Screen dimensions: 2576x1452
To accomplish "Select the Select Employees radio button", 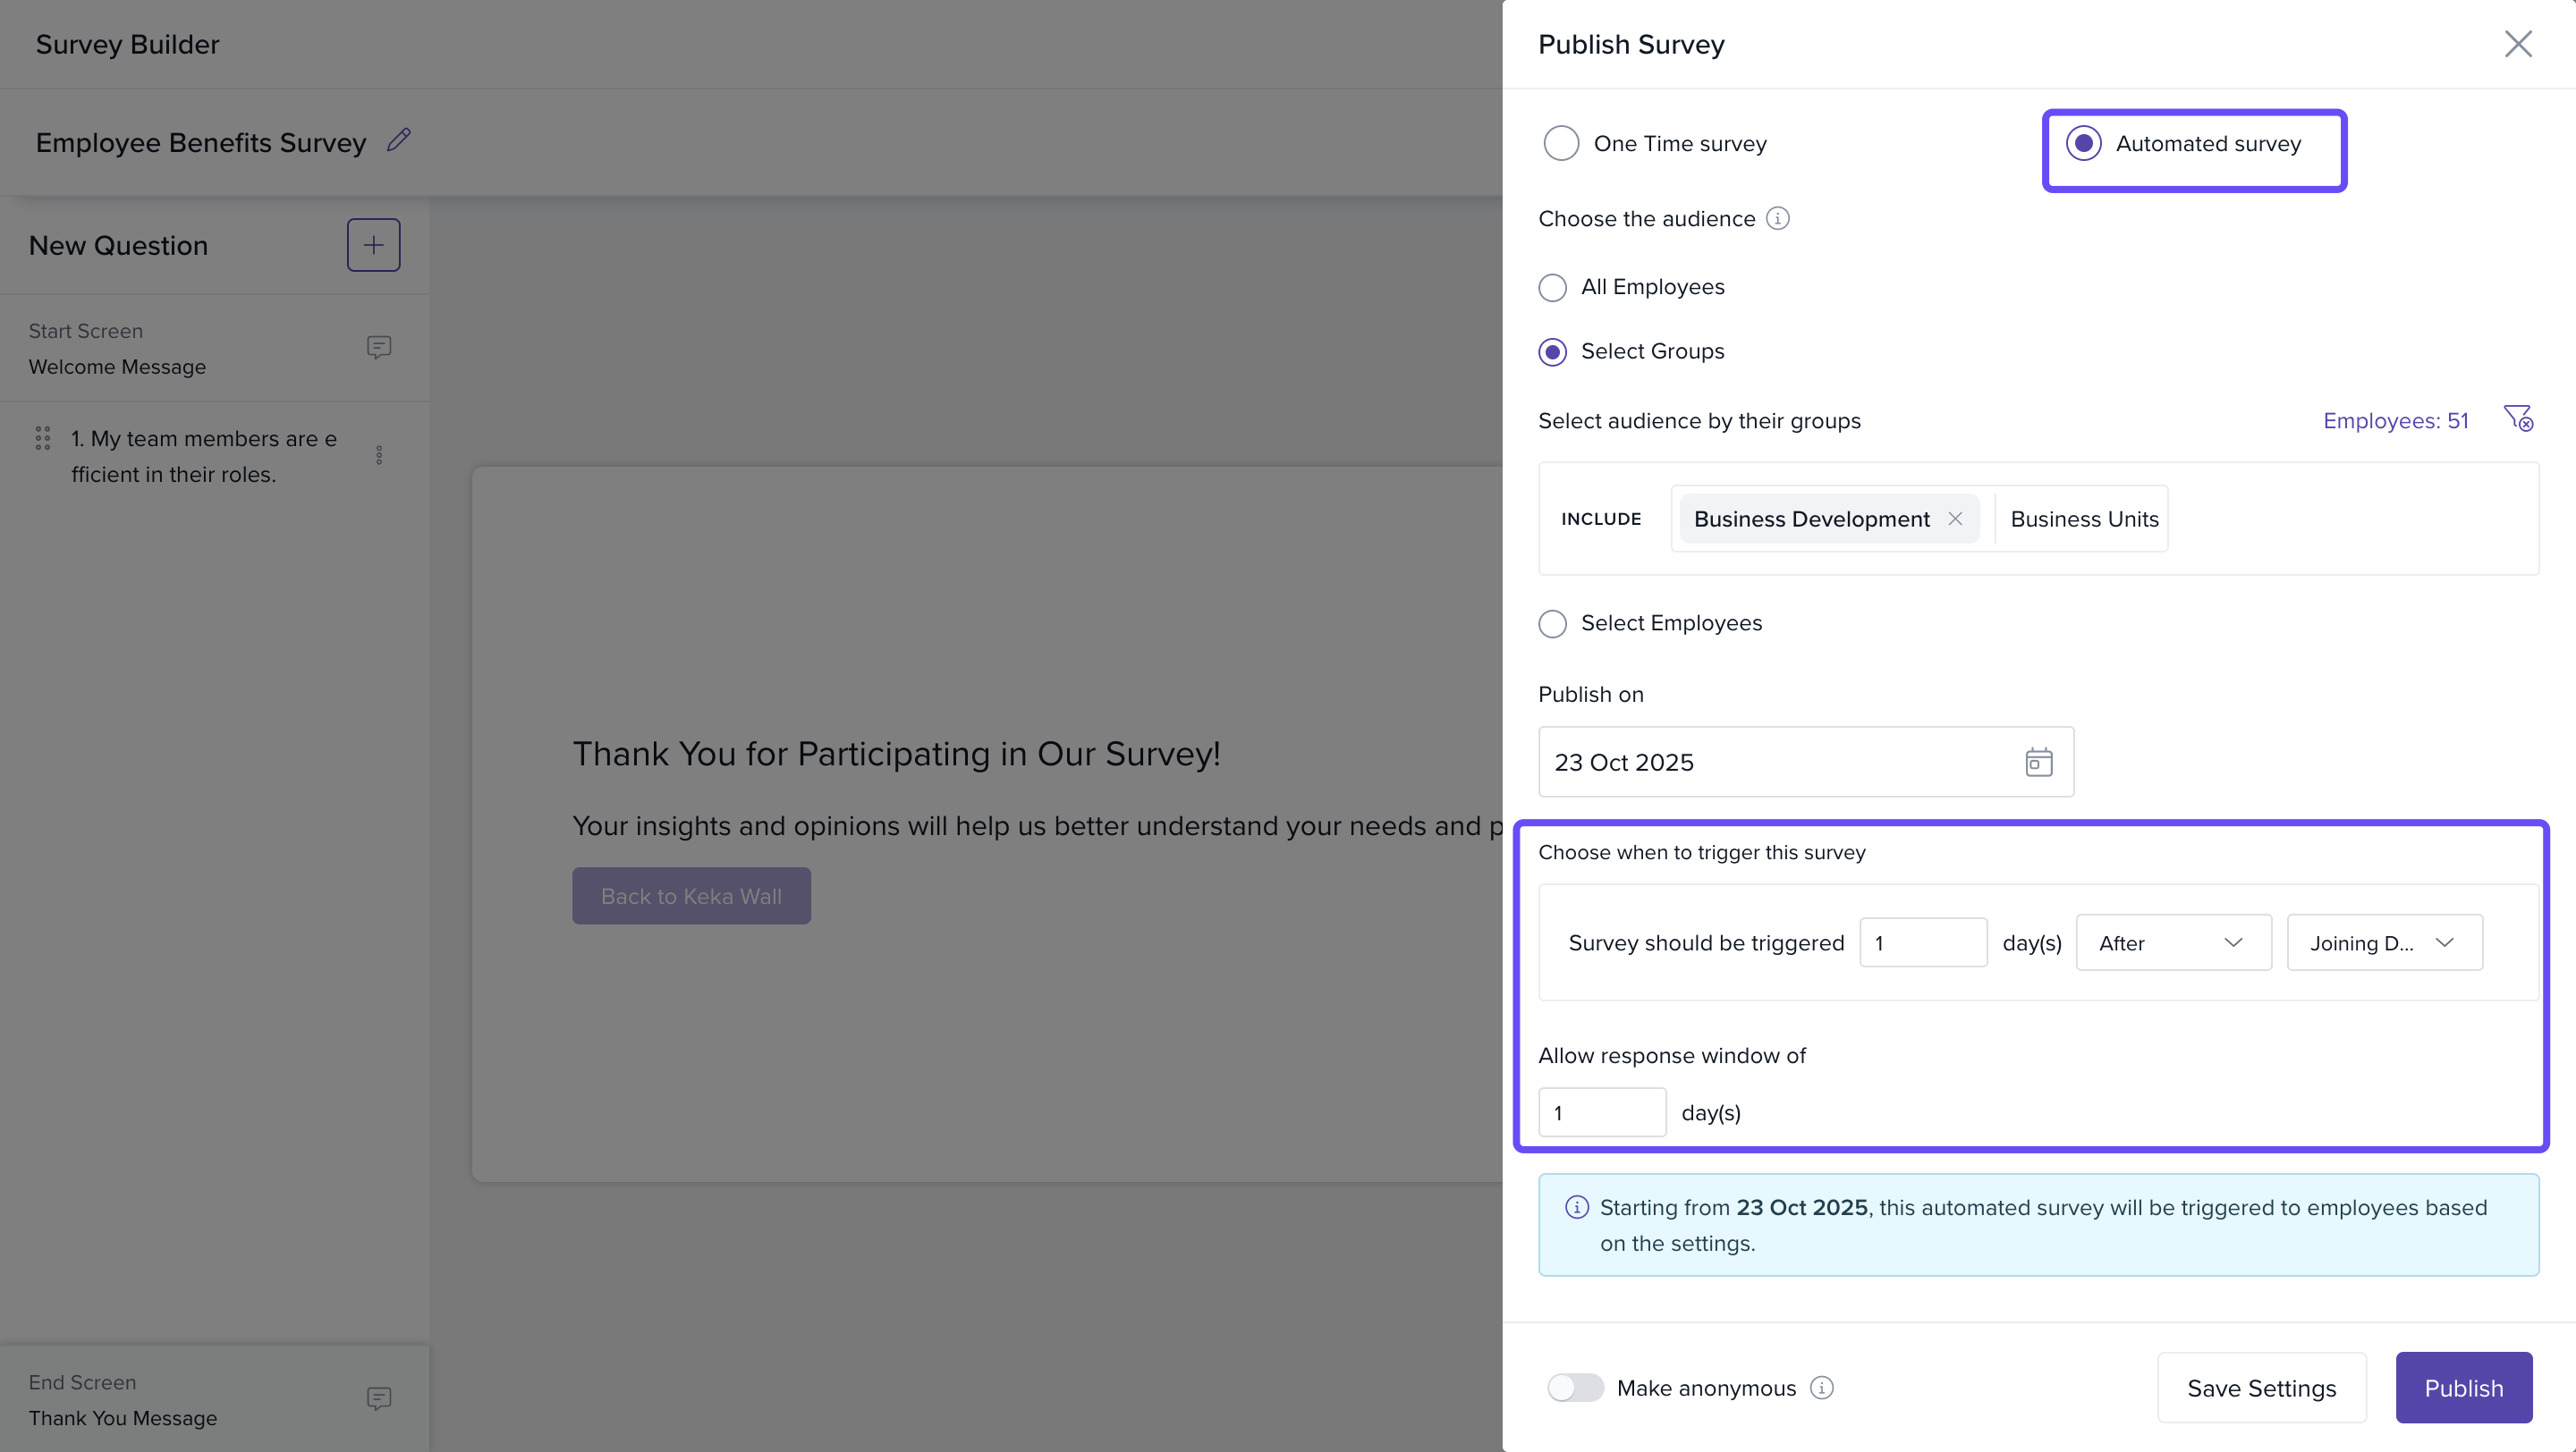I will coord(1552,623).
